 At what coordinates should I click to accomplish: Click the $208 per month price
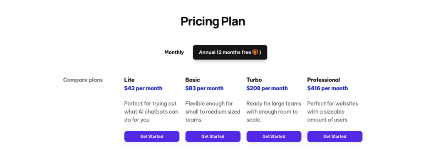coord(267,88)
